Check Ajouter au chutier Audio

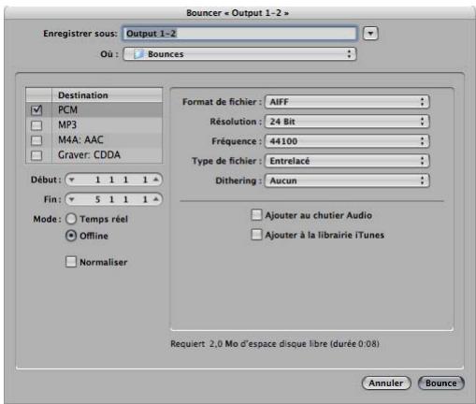(x=256, y=215)
